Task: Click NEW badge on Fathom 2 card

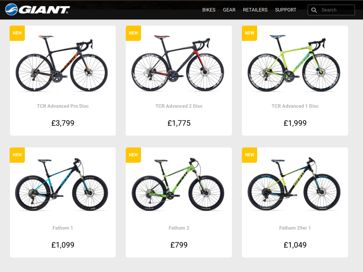Action: (x=133, y=155)
